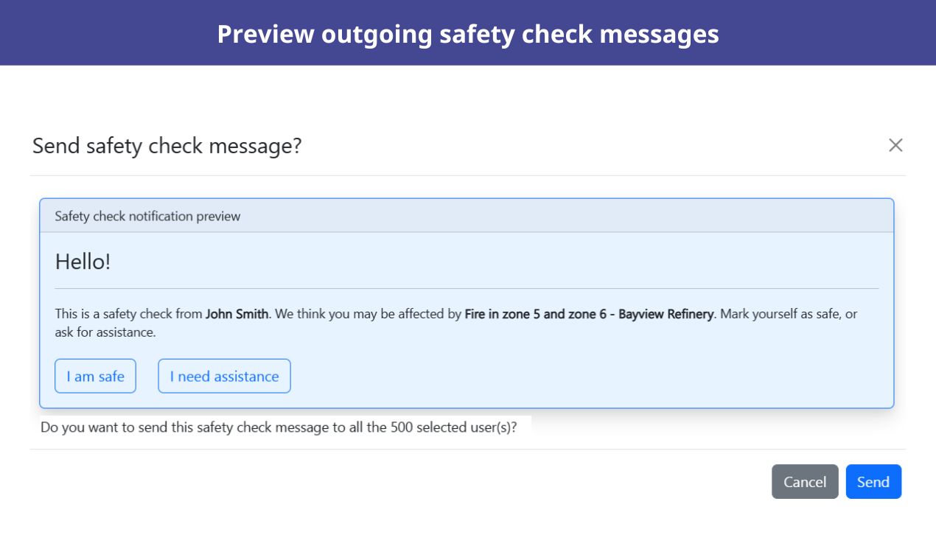This screenshot has height=560, width=936.
Task: Click the 'Hello!' greeting heading
Action: click(x=83, y=262)
